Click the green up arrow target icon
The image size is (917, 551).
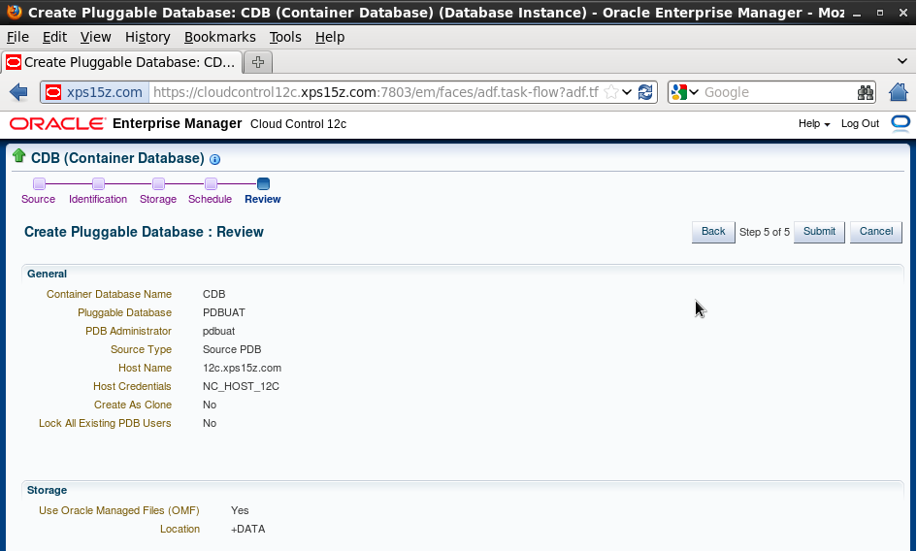[x=18, y=155]
